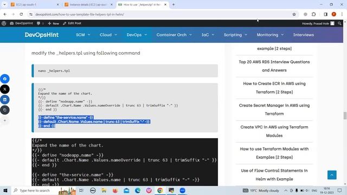347x195 pixels.
Task: View site information icon in address bar
Action: coord(31,15)
